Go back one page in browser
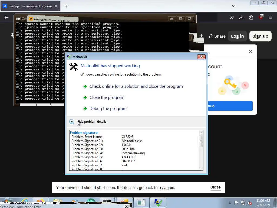The image size is (277, 208). (6, 17)
